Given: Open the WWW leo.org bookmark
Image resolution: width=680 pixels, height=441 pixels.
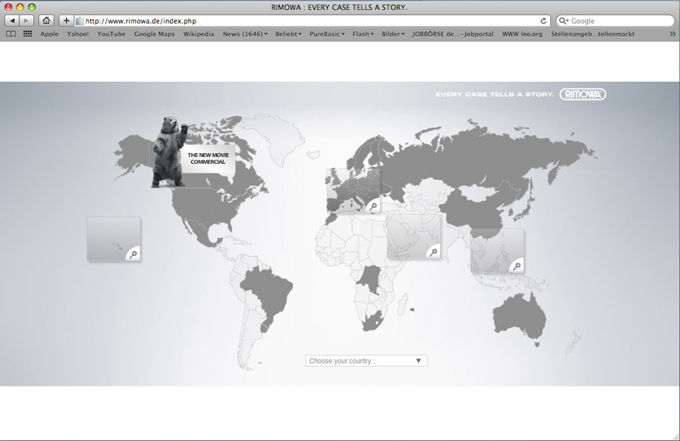Looking at the screenshot, I should [x=522, y=34].
